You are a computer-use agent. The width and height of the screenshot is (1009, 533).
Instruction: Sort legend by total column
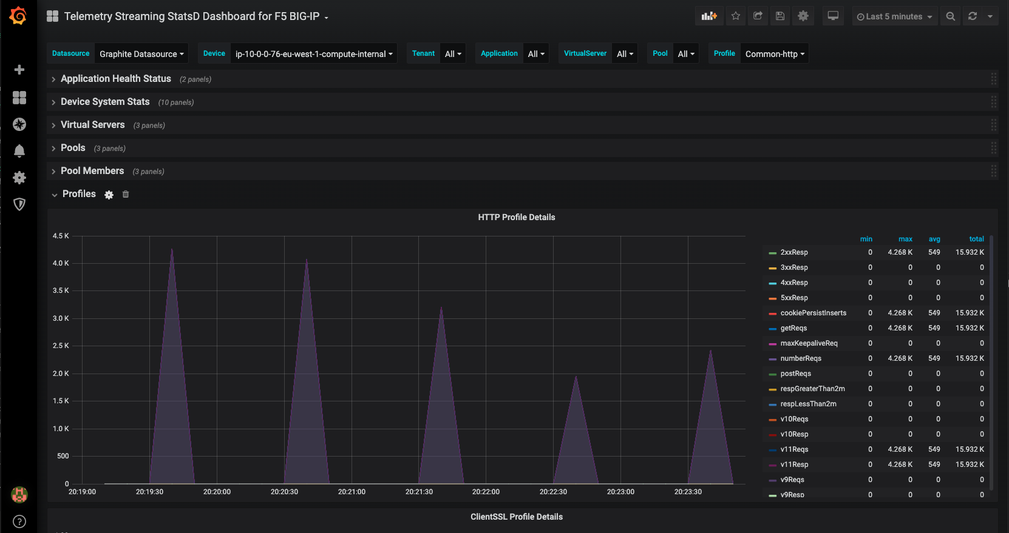coord(976,239)
